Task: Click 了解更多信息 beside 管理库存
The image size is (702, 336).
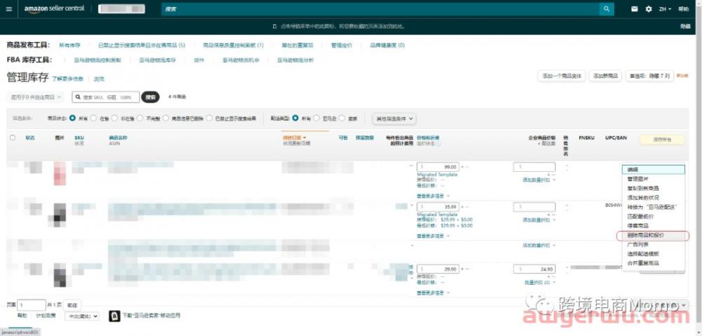Action: [x=67, y=79]
